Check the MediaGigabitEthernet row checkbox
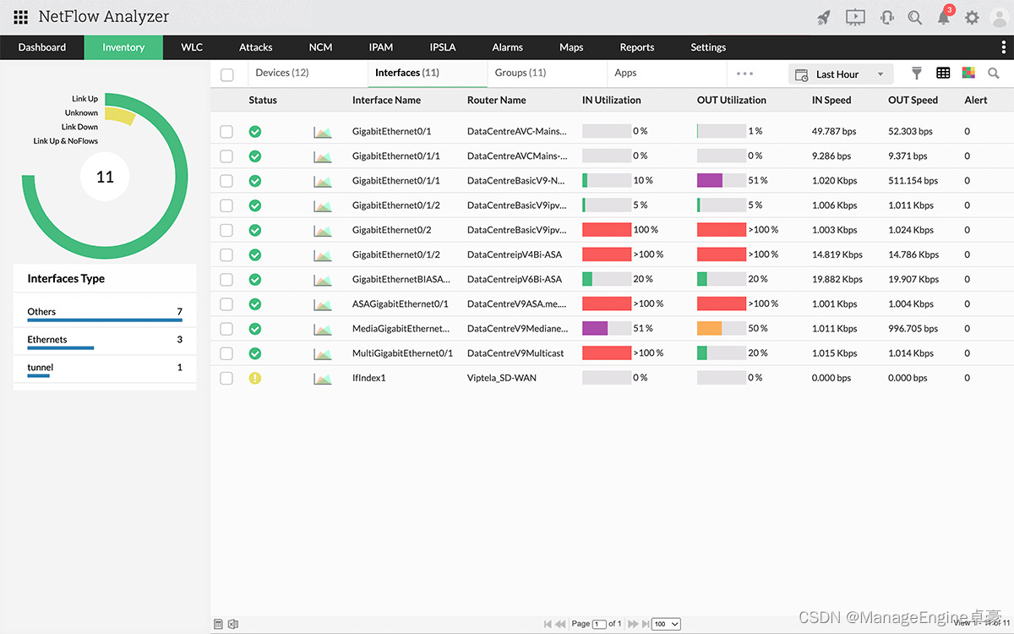1014x634 pixels. coord(226,329)
